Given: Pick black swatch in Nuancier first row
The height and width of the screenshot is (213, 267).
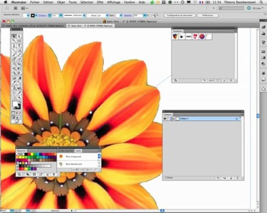Looking at the screenshot, I should click(x=26, y=154).
